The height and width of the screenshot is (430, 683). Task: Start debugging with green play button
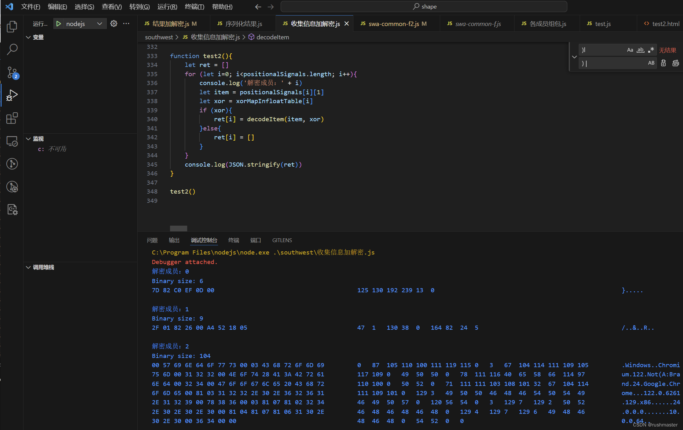pyautogui.click(x=58, y=24)
